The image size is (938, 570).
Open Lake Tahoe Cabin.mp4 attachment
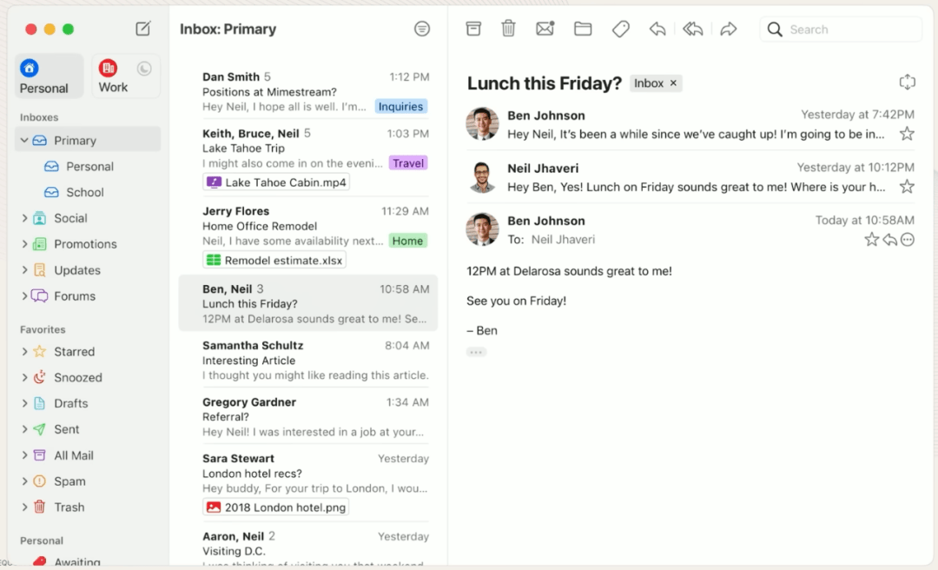point(276,182)
